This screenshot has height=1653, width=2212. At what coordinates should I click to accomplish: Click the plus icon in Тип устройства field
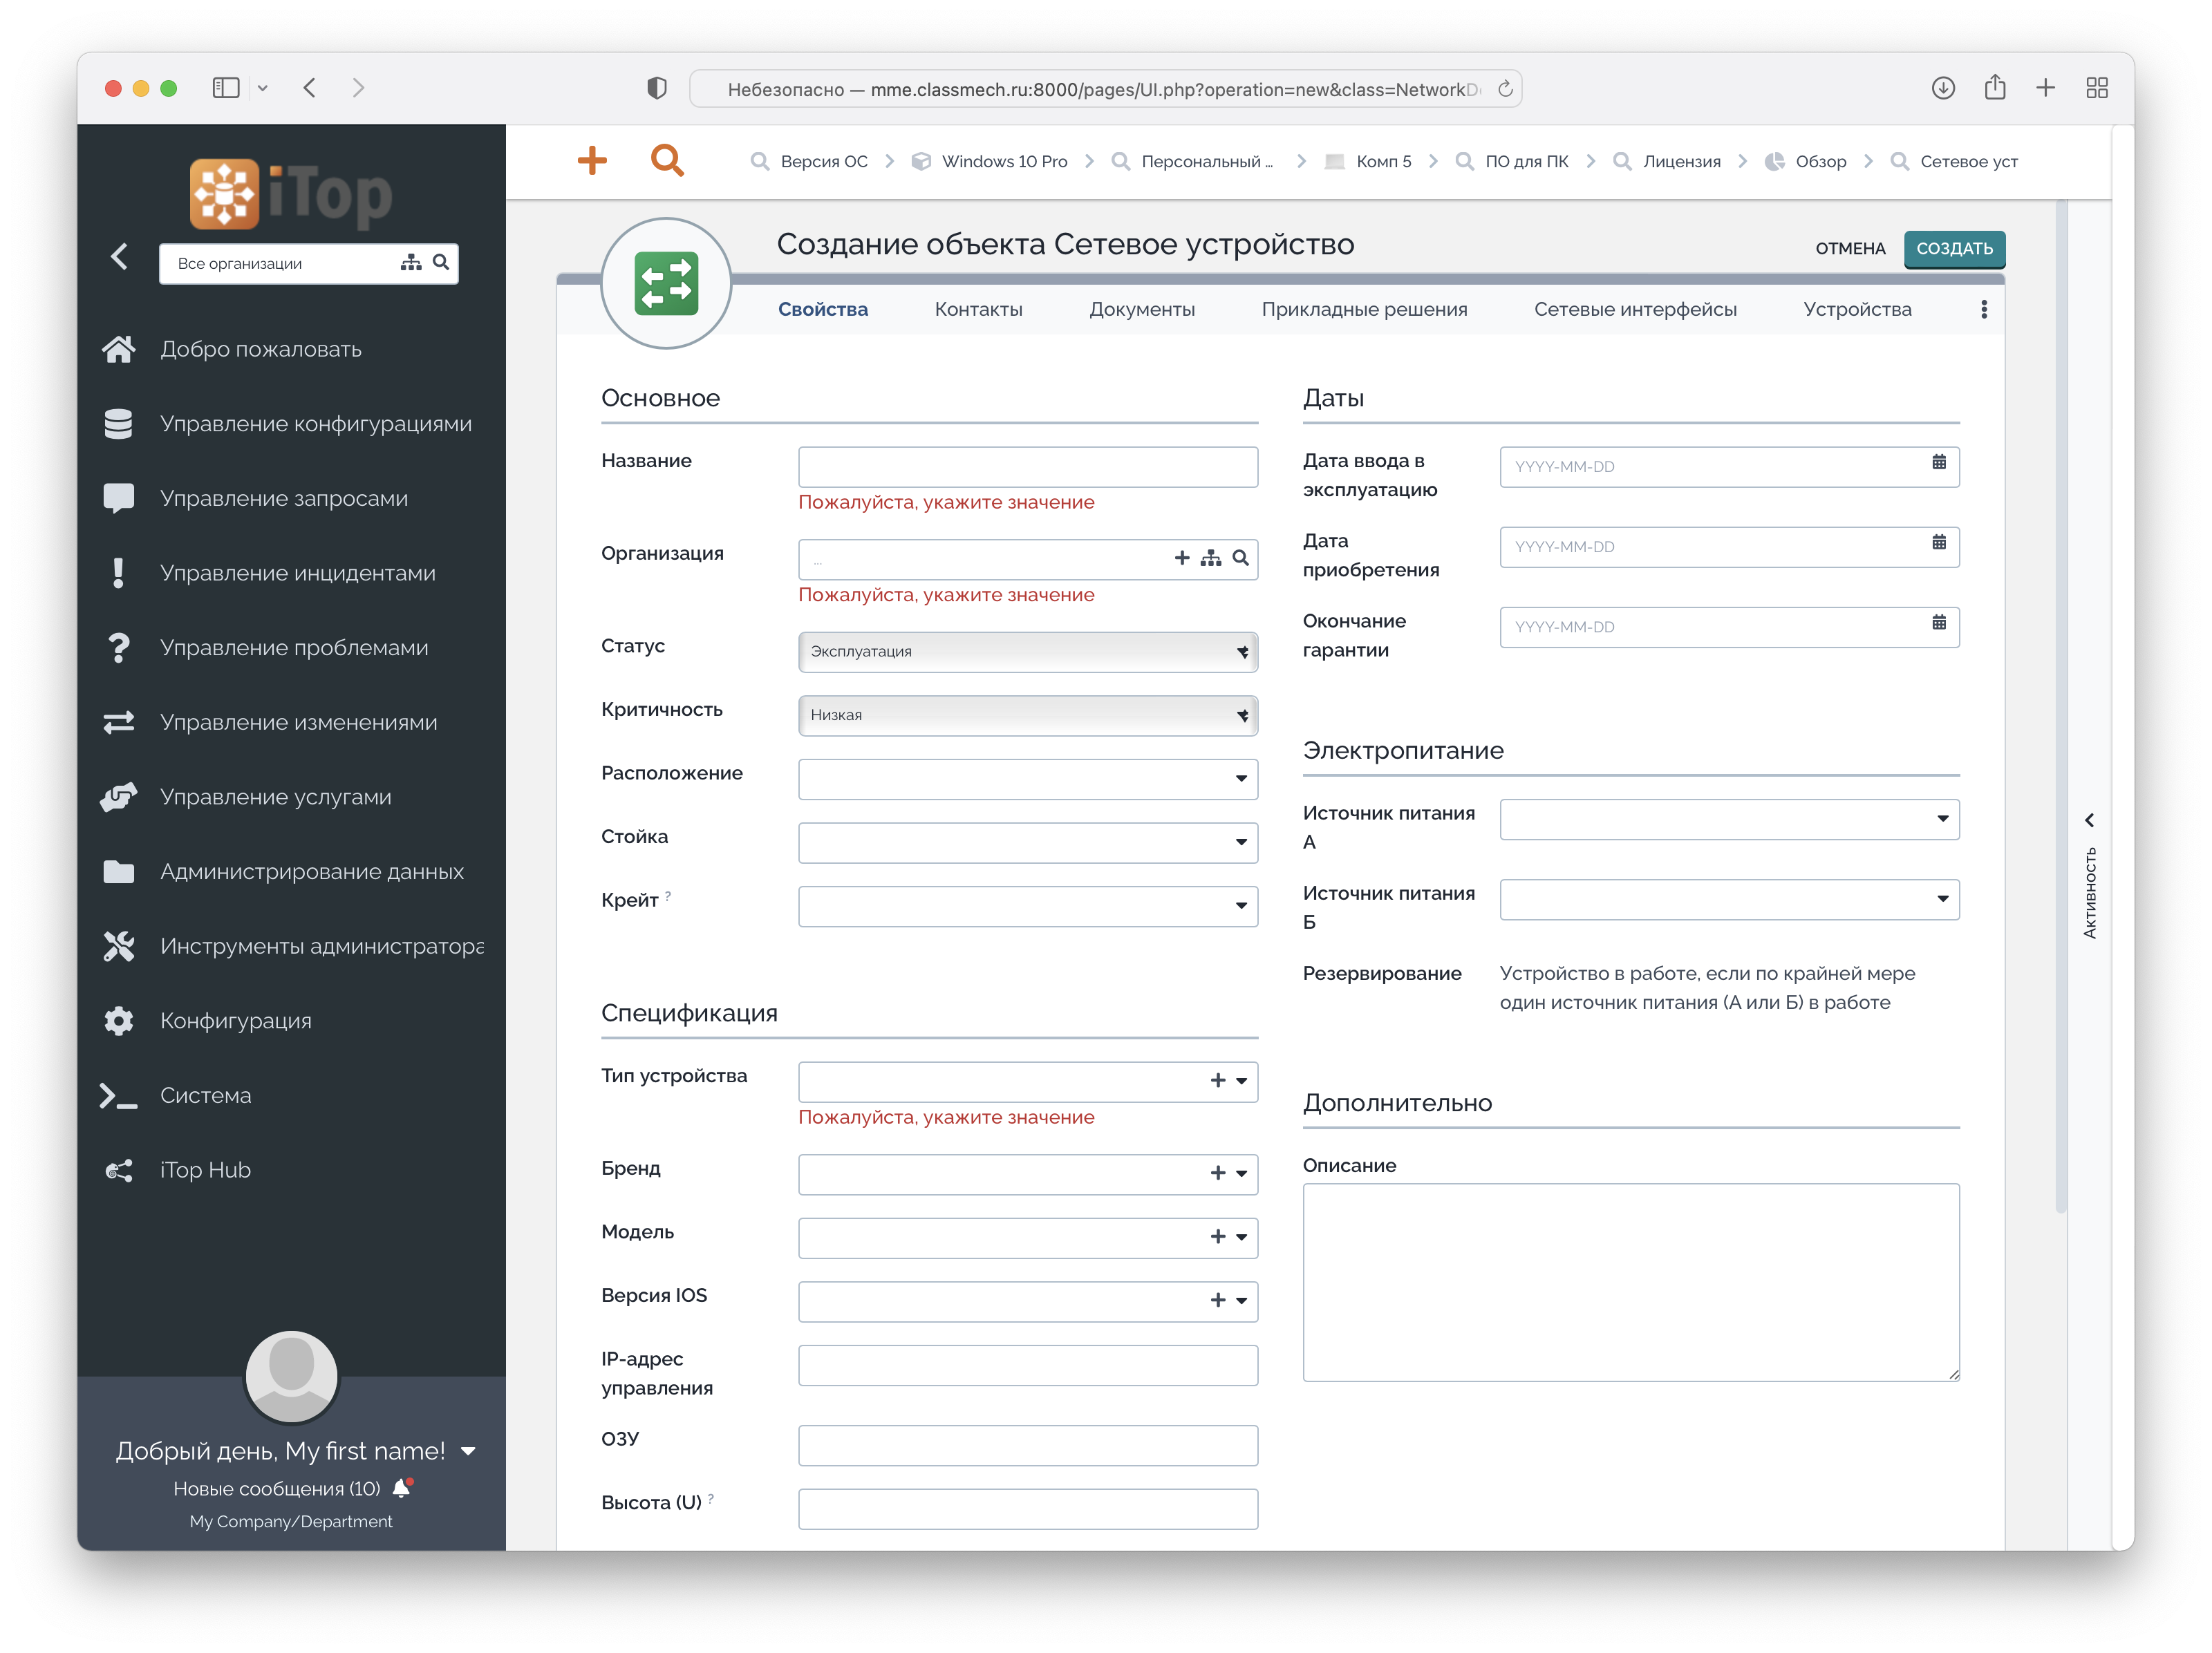(x=1218, y=1080)
